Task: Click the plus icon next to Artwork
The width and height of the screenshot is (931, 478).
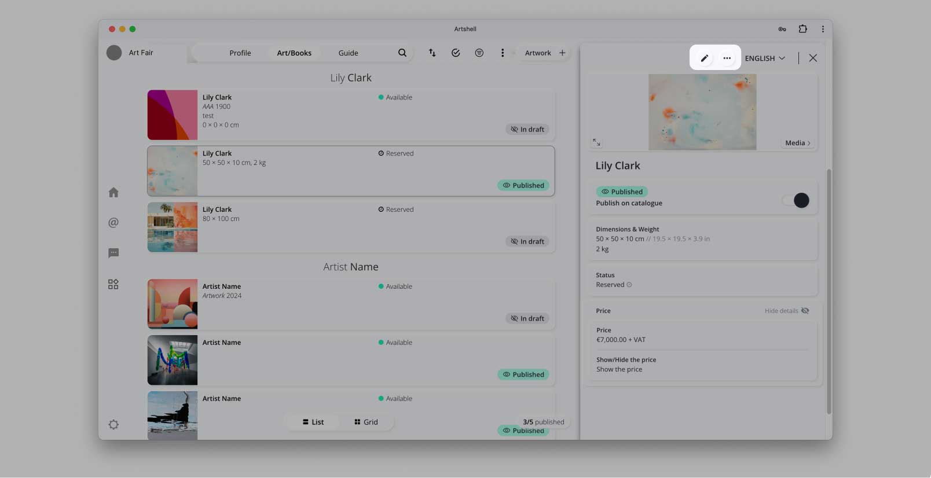Action: point(562,53)
